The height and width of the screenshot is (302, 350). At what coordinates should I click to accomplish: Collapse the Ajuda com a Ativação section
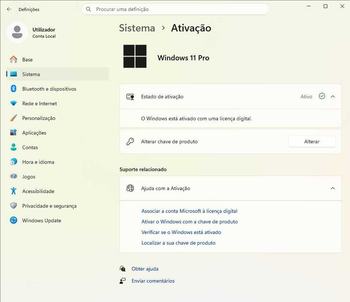tap(333, 189)
